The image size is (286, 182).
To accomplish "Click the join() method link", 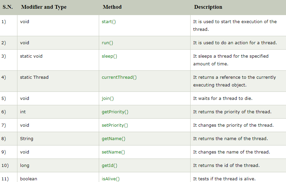I will coord(108,99).
